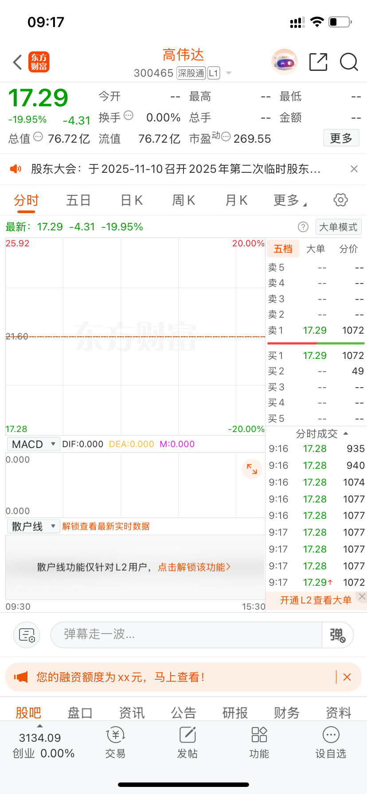Open the 资料 bottom tab
Image resolution: width=367 pixels, height=794 pixels.
[339, 712]
